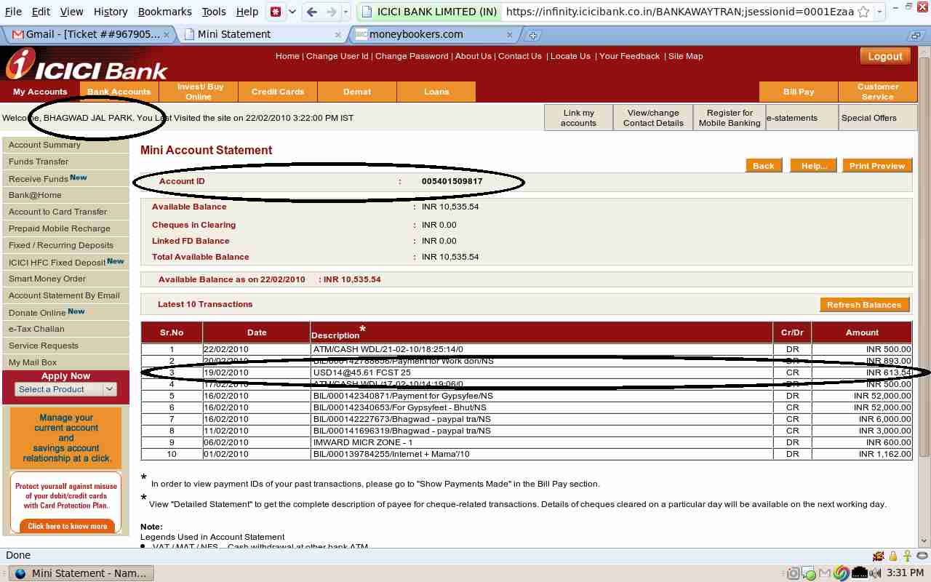This screenshot has width=931, height=582.
Task: Click the Gmail notifier tray icon
Action: point(826,573)
